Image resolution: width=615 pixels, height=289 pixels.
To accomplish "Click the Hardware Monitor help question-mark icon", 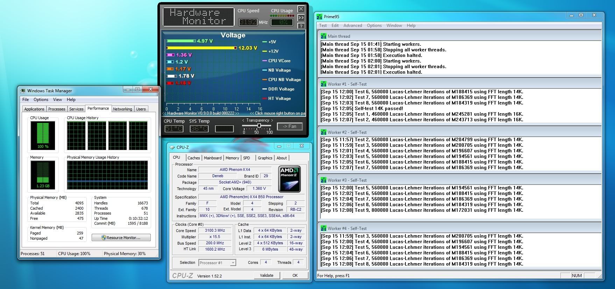I will pos(301,26).
